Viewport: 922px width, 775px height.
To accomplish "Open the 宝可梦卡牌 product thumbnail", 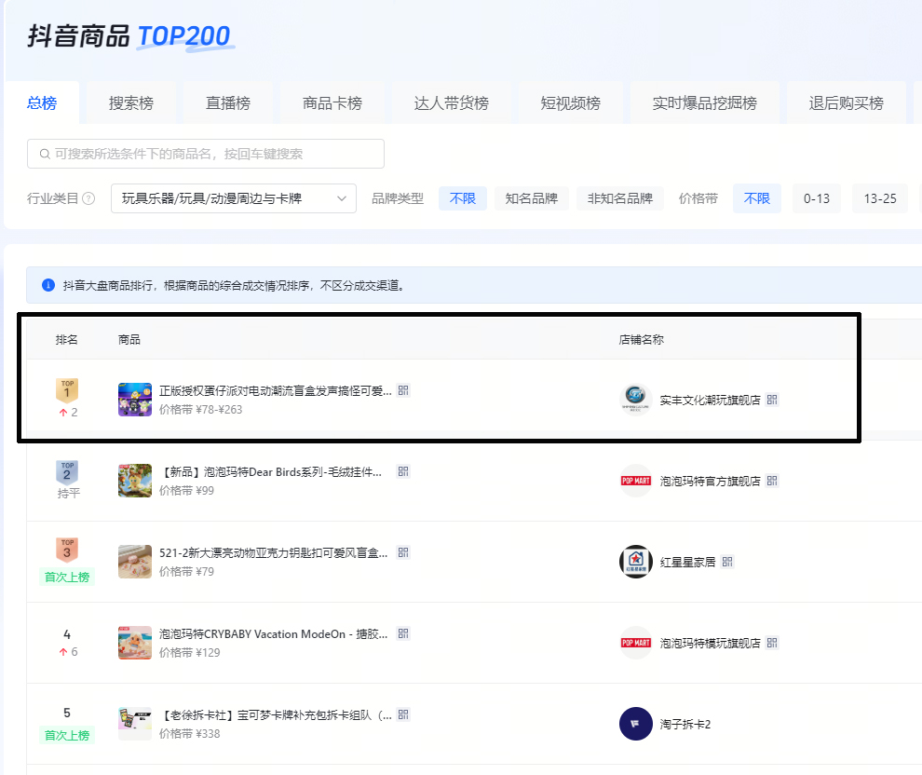I will [x=135, y=724].
